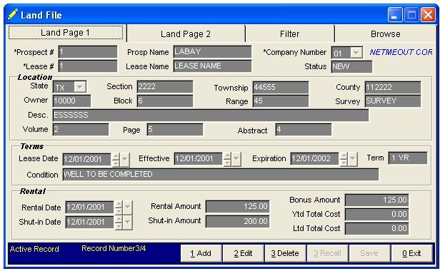This screenshot has height=271, width=440.
Task: Open the Expiration date dropdown arrow
Action: (x=352, y=159)
